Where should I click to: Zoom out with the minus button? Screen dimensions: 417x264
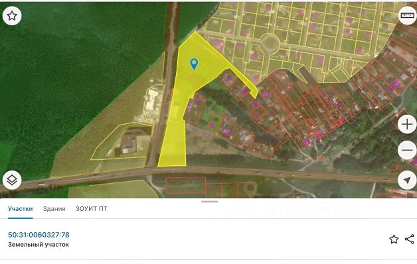pyautogui.click(x=407, y=150)
